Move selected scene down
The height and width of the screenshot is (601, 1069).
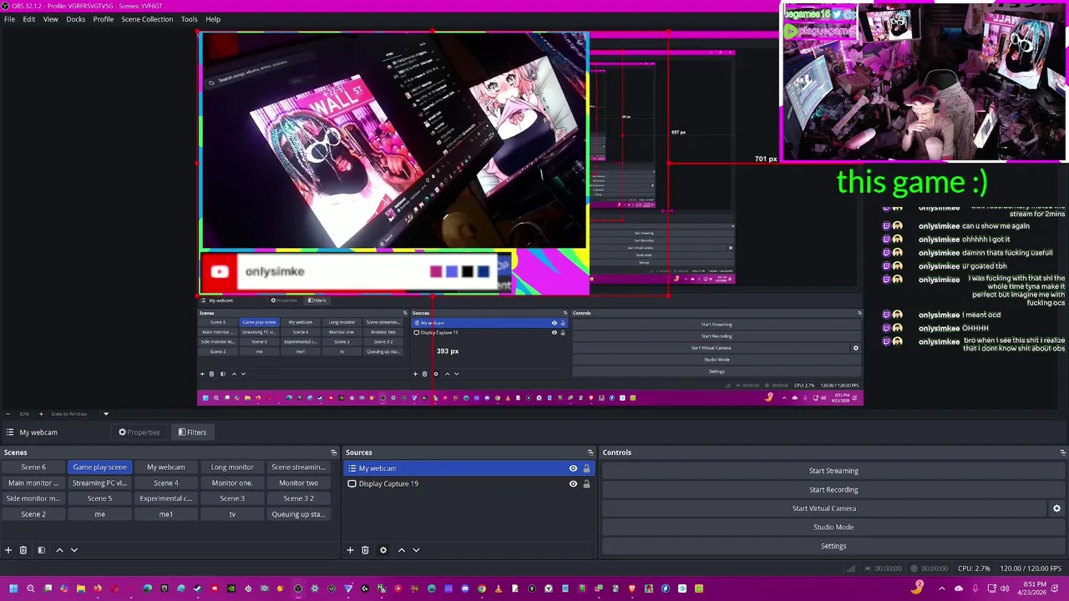pos(74,550)
